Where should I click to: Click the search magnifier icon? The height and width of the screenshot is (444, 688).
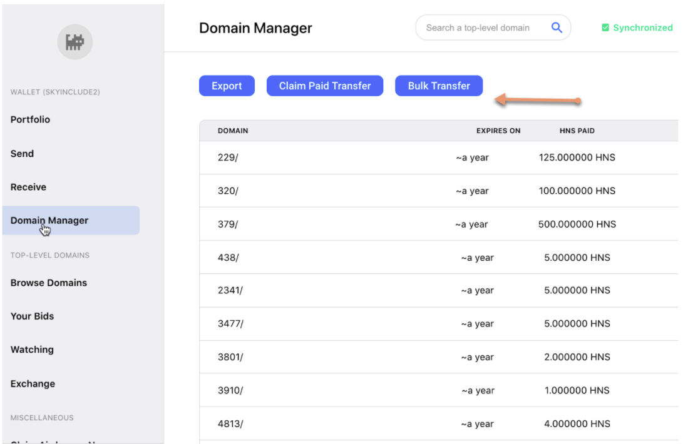[557, 28]
